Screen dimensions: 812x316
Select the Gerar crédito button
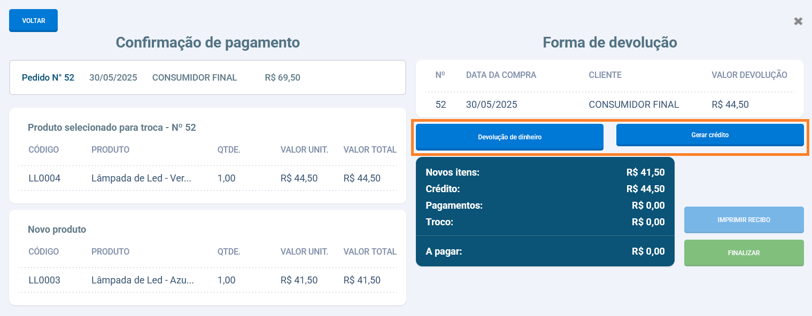tap(709, 135)
